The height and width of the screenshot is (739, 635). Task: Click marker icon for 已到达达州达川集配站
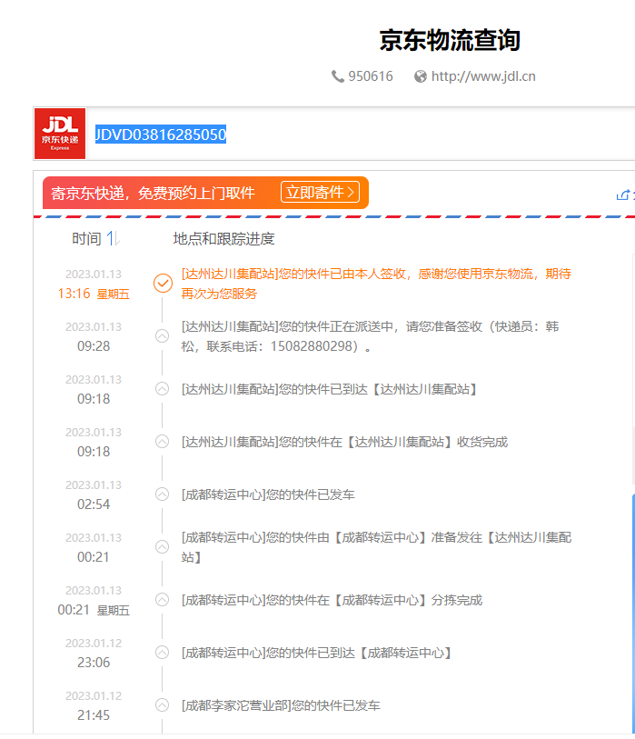point(162,389)
